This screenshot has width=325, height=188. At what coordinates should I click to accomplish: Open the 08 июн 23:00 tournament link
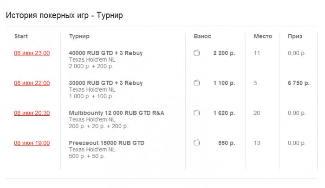pos(32,53)
